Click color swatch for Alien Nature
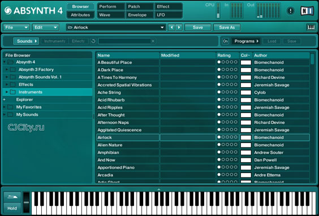This screenshot has height=216, width=319. point(246,145)
